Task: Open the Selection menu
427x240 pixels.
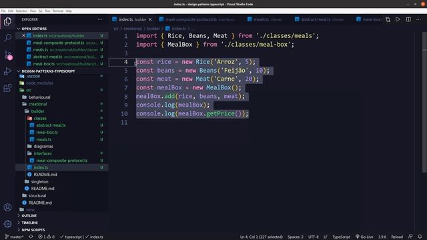Action: (21, 11)
